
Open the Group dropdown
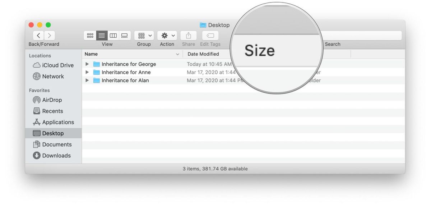[144, 35]
